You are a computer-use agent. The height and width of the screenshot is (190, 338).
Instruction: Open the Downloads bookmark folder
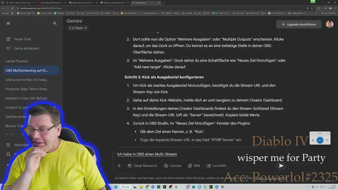(238, 13)
